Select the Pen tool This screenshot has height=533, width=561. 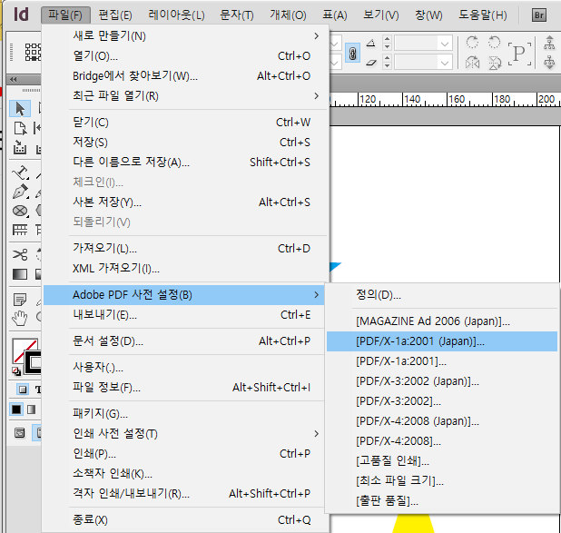point(20,192)
